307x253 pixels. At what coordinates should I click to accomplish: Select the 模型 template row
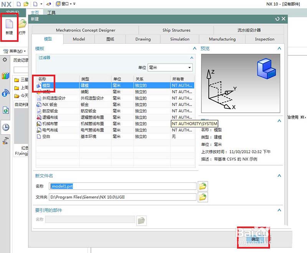pyautogui.click(x=116, y=85)
